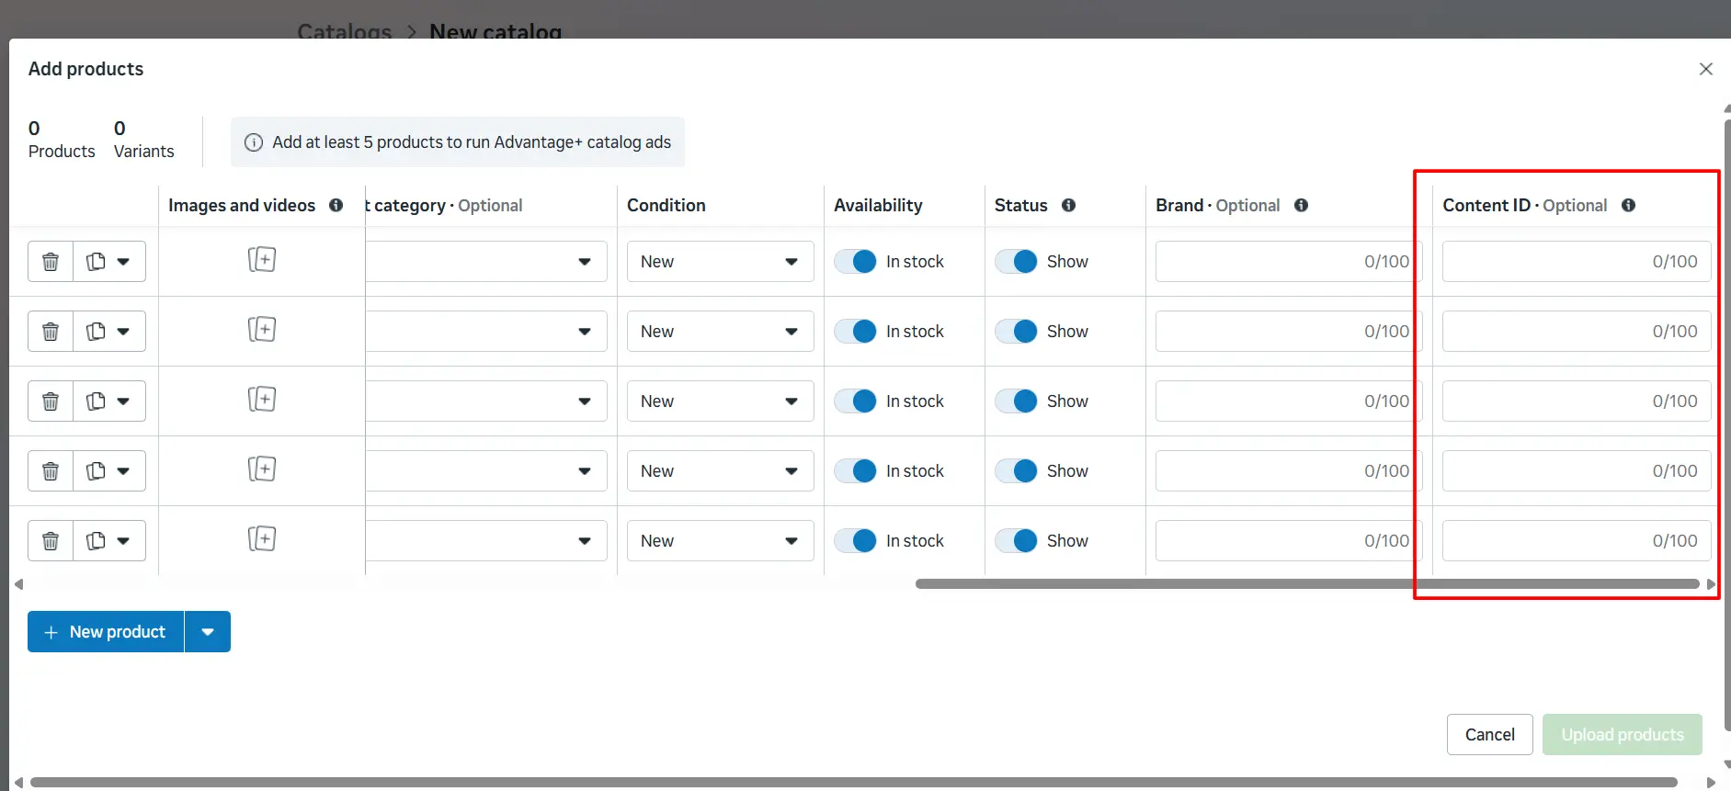The image size is (1731, 791).
Task: Expand the New product button's dropdown arrow
Action: pos(208,632)
